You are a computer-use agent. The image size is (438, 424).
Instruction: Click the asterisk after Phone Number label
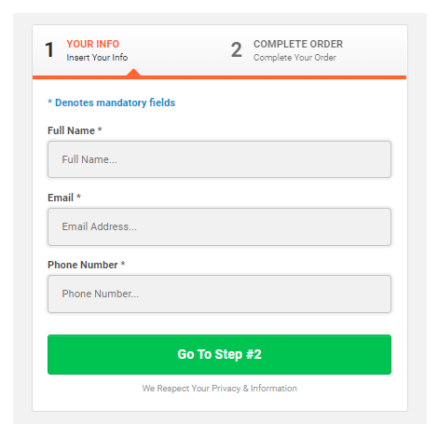click(x=123, y=264)
